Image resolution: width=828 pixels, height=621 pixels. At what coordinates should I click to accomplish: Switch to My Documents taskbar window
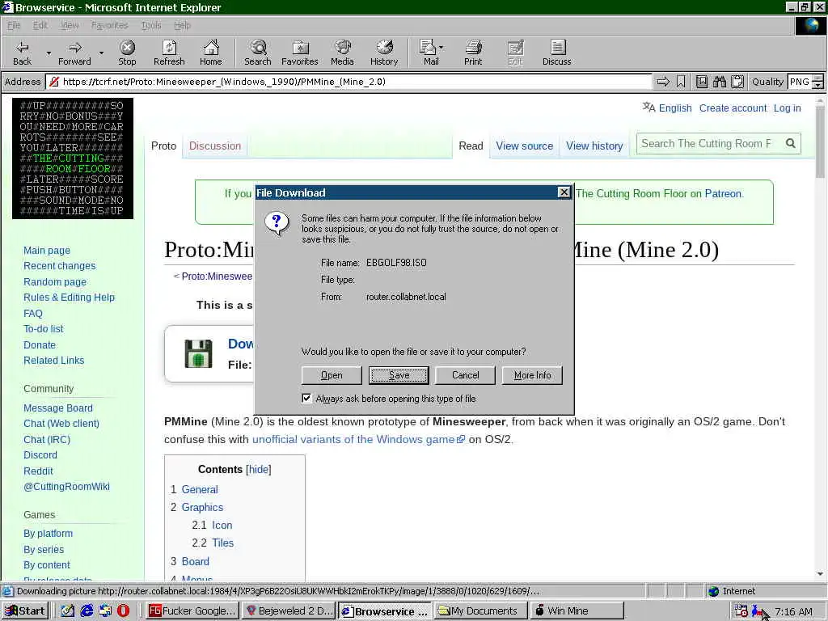tap(481, 611)
